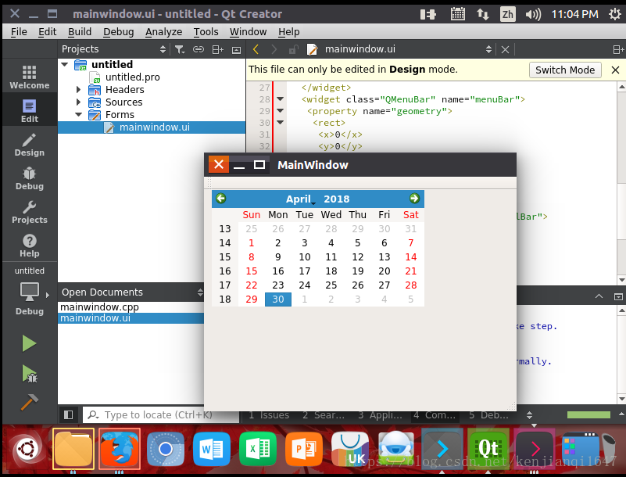Open the Help menu
The height and width of the screenshot is (477, 626).
coord(289,31)
